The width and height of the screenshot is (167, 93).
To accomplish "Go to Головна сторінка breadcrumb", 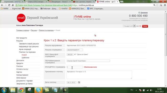I will (x=23, y=30).
